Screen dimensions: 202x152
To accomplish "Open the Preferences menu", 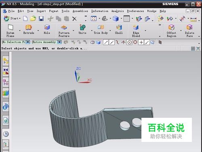I will [135, 11].
